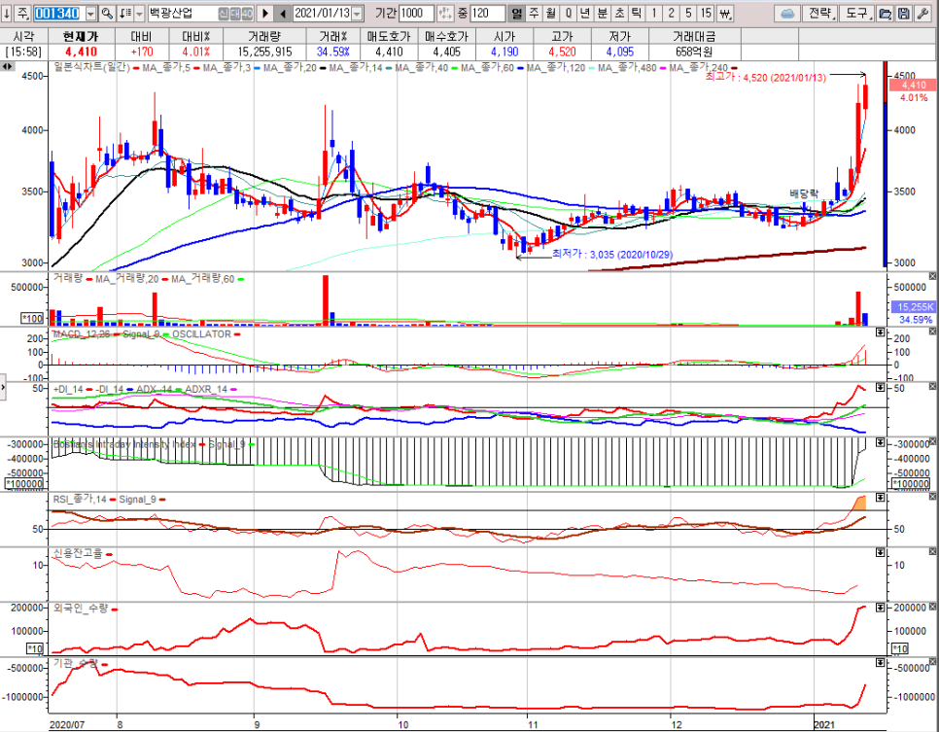Select interval 5 button
The image size is (939, 732).
[688, 14]
